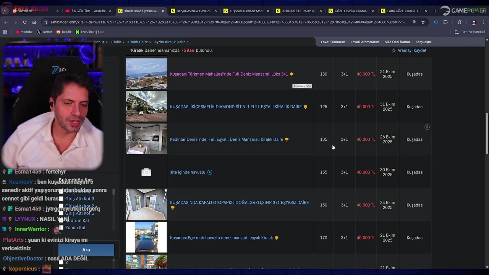Open listing 'KUŞADASI İKİÇEŞMELİK DİAMOND SİT 3+1'
489x275 pixels.
236,107
